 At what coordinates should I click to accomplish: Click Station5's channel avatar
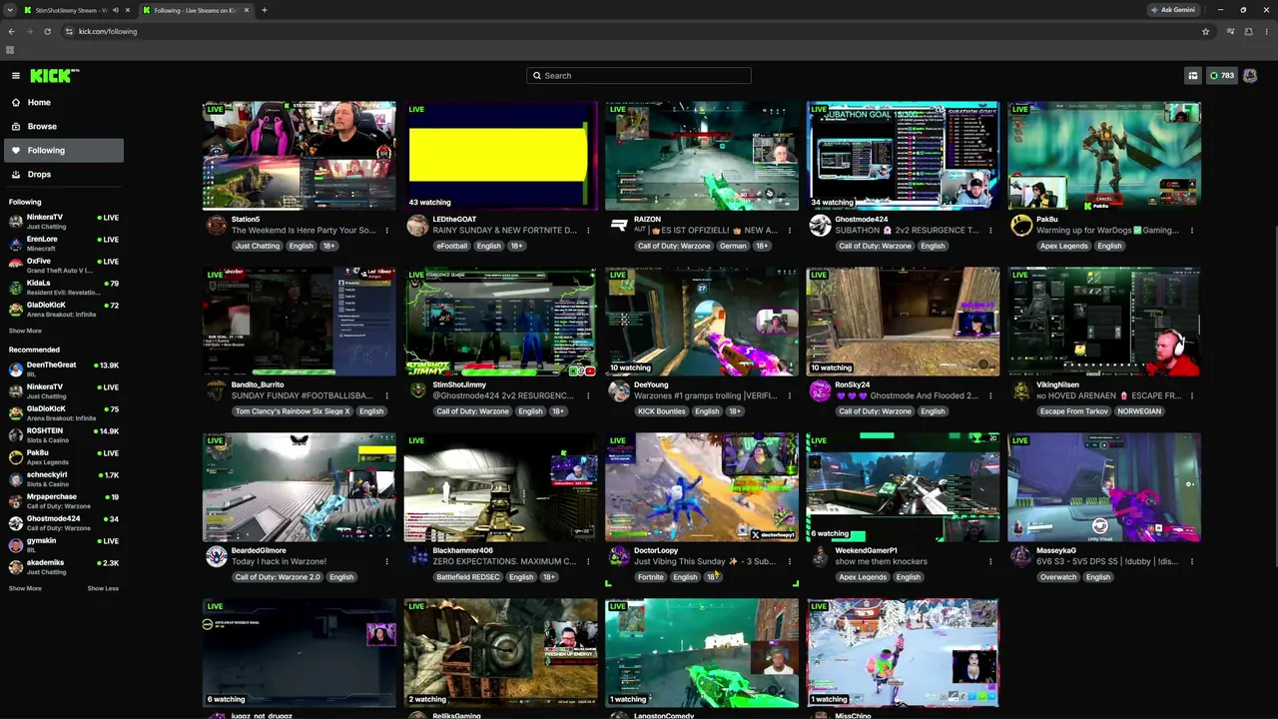216,225
